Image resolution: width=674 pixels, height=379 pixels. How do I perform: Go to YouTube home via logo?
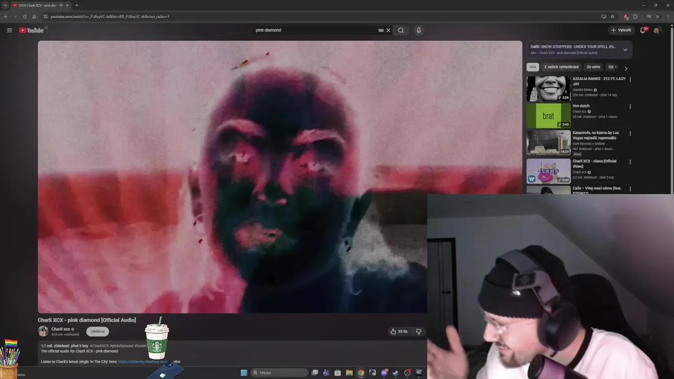(31, 30)
